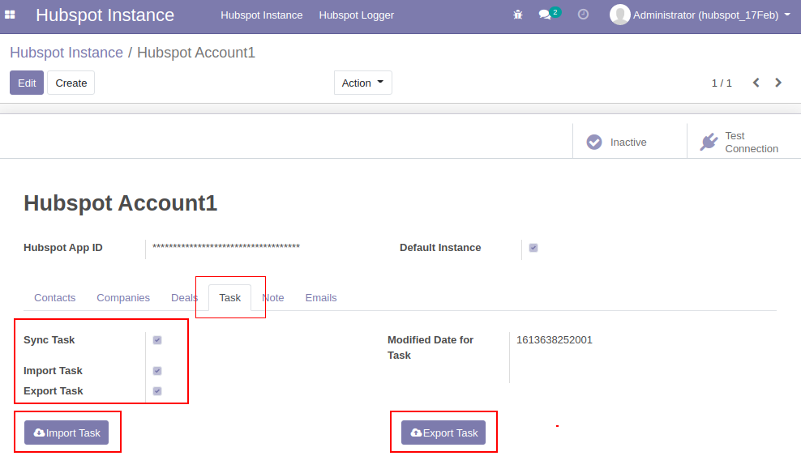Click the Hubspot Instance breadcrumb link
The width and height of the screenshot is (801, 473).
coord(66,53)
